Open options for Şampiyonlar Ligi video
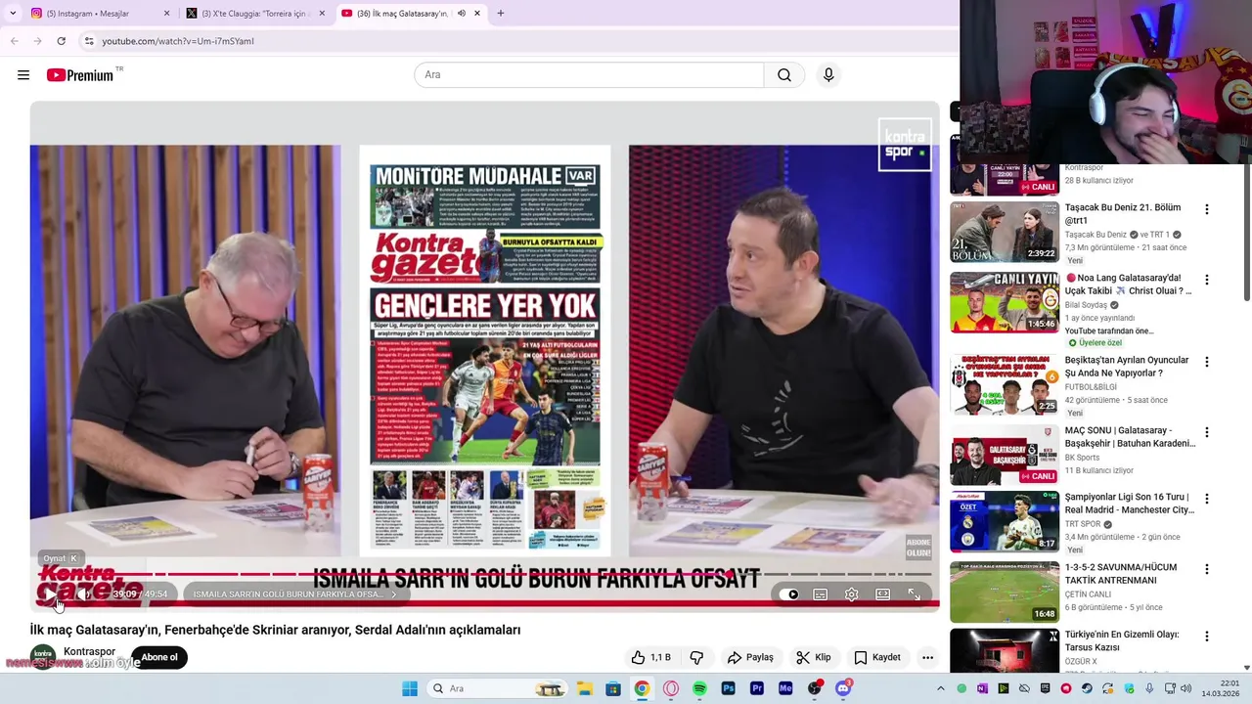1252x704 pixels. (x=1206, y=499)
